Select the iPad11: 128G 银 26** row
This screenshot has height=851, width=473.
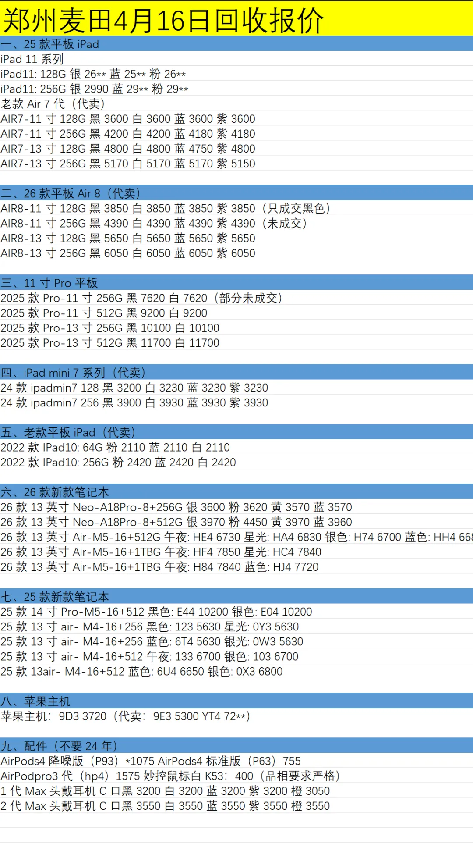pyautogui.click(x=236, y=74)
